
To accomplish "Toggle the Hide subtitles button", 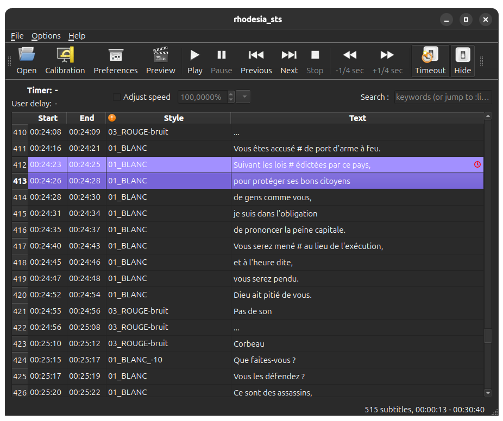I will click(x=463, y=61).
